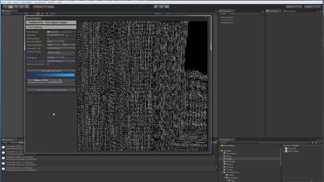The width and height of the screenshot is (324, 182).
Task: Open the Atlas Resolution height dropdown
Action: point(68,45)
